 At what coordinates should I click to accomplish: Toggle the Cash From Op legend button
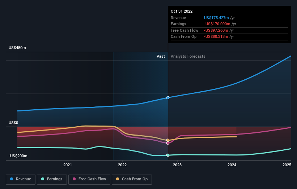132,179
